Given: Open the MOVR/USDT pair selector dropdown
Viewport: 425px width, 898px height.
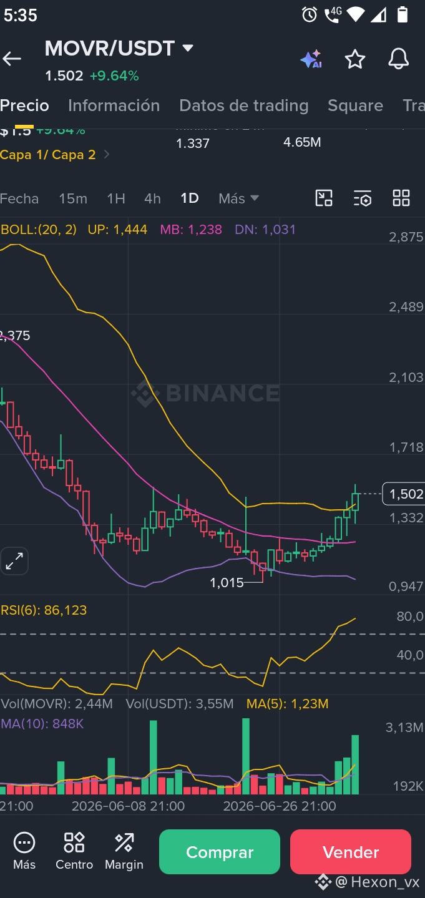Looking at the screenshot, I should pos(119,48).
